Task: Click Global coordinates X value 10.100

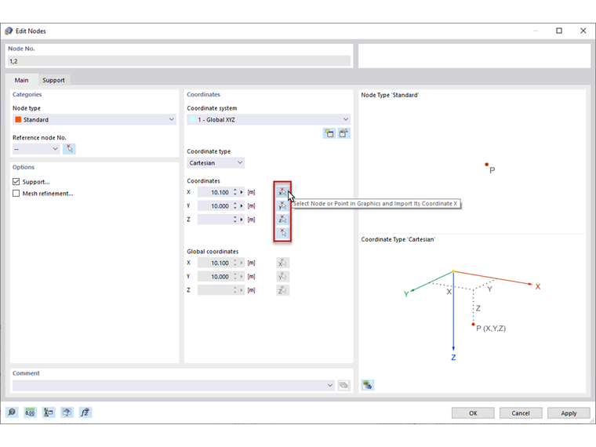Action: (215, 263)
